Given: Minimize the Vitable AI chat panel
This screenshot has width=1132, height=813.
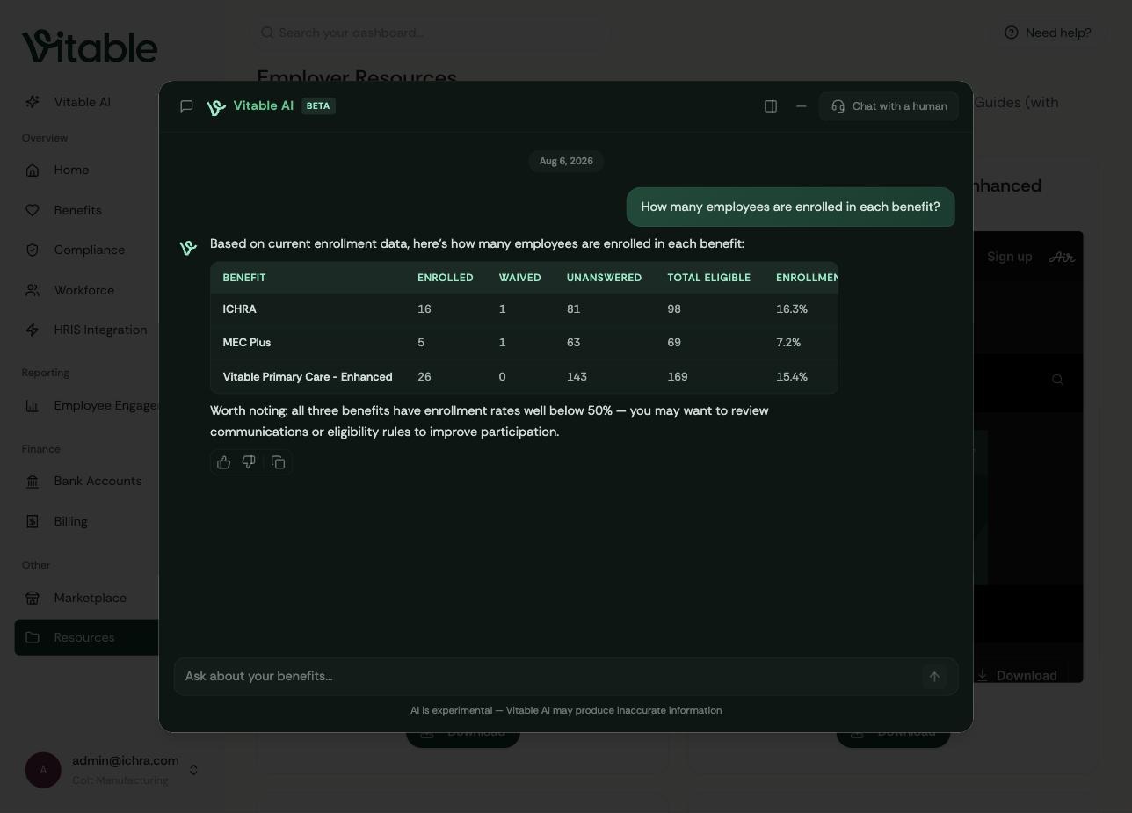Looking at the screenshot, I should click(802, 106).
